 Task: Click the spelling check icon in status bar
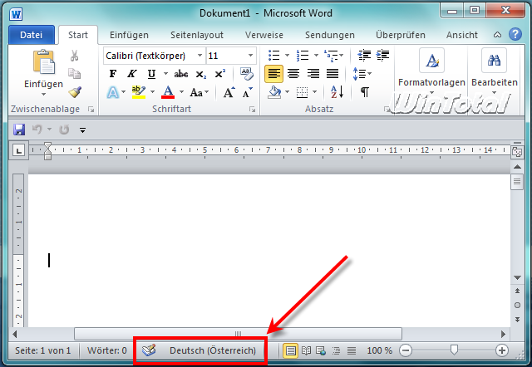pos(149,350)
